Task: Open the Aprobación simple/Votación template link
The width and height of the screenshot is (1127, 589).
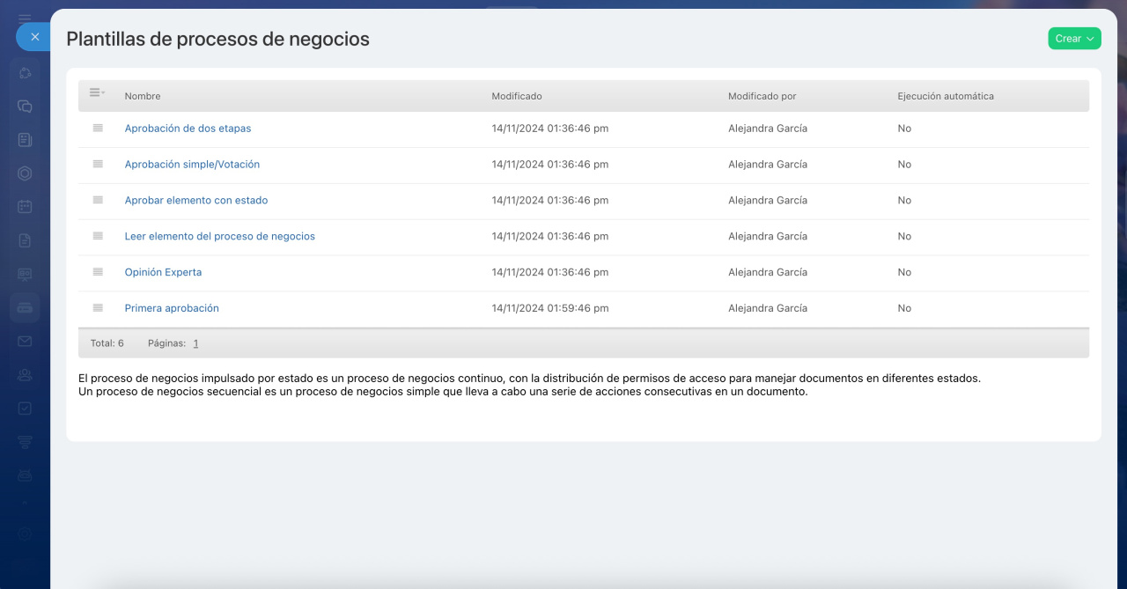Action: 192,165
